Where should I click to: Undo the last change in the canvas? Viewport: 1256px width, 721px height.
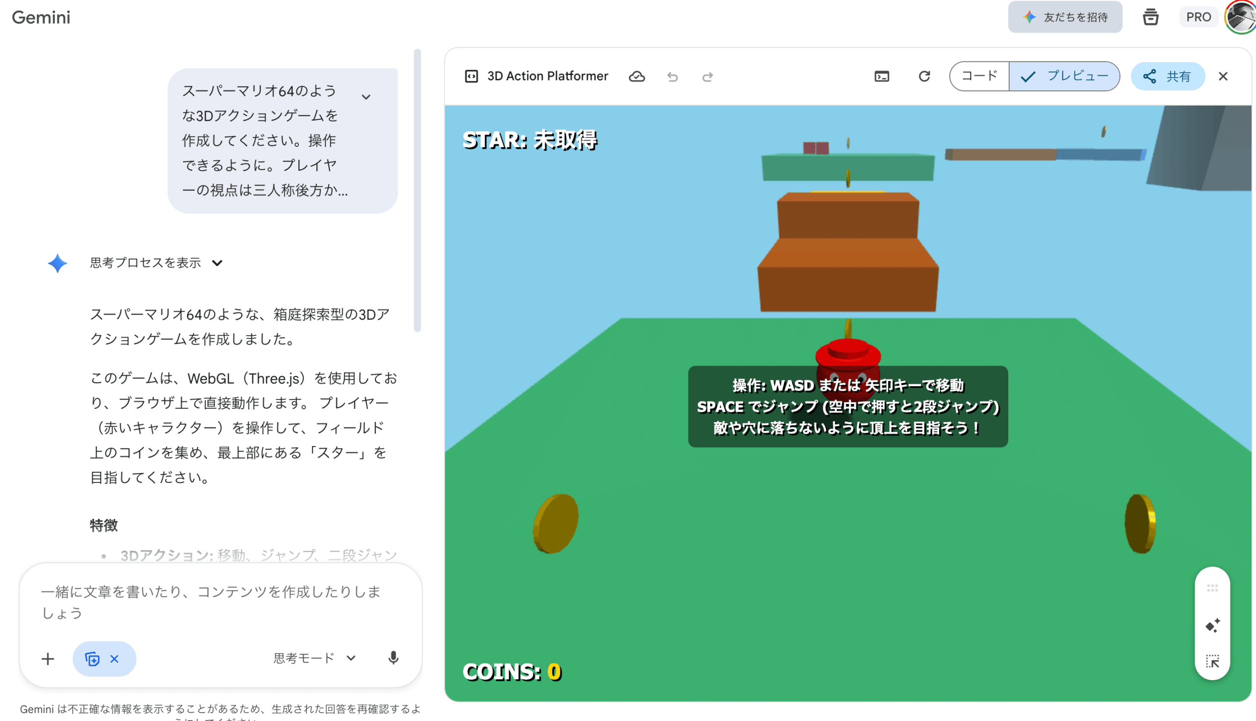point(672,76)
